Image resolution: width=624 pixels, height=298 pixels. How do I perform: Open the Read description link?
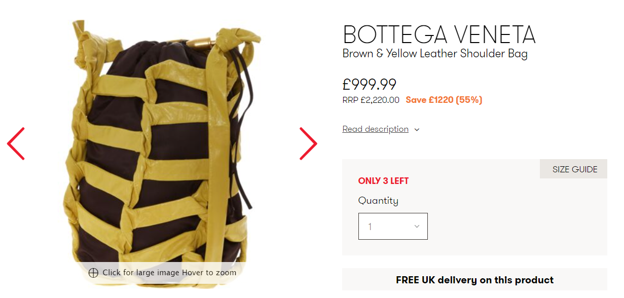376,129
